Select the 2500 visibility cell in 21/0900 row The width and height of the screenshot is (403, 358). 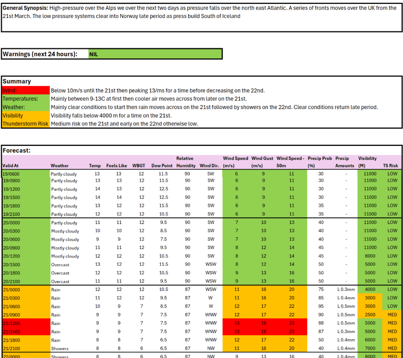(x=370, y=315)
